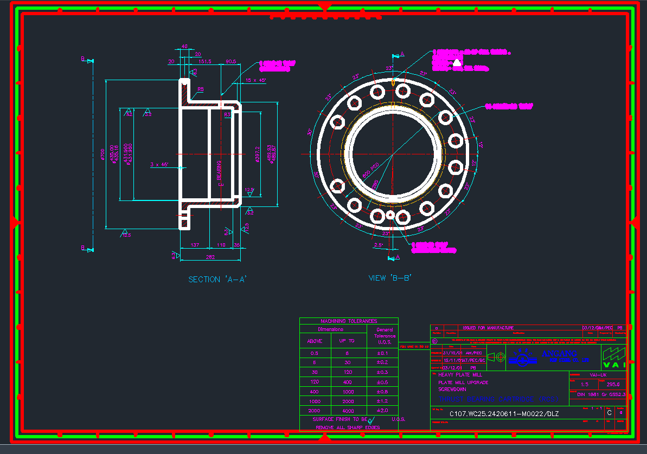Click the 'MACHINING TOLERANCES' table heading
The width and height of the screenshot is (647, 454).
(349, 321)
